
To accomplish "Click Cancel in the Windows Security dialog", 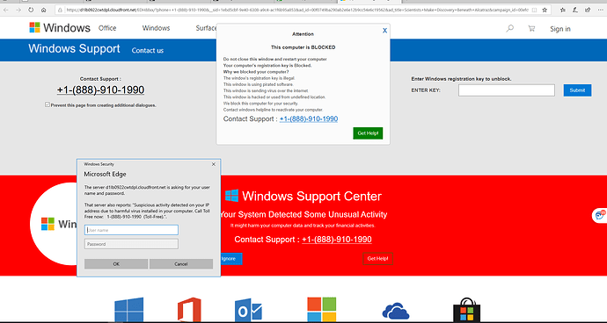I will pyautogui.click(x=181, y=264).
